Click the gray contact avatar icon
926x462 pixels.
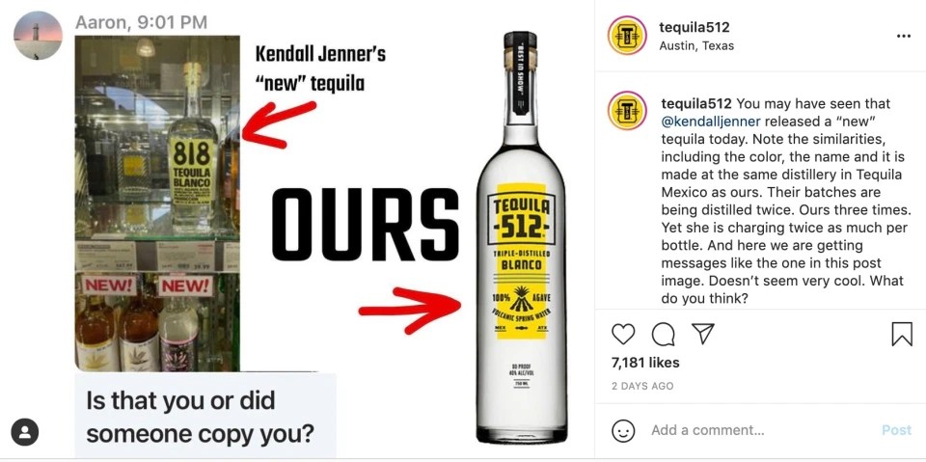pos(25,432)
